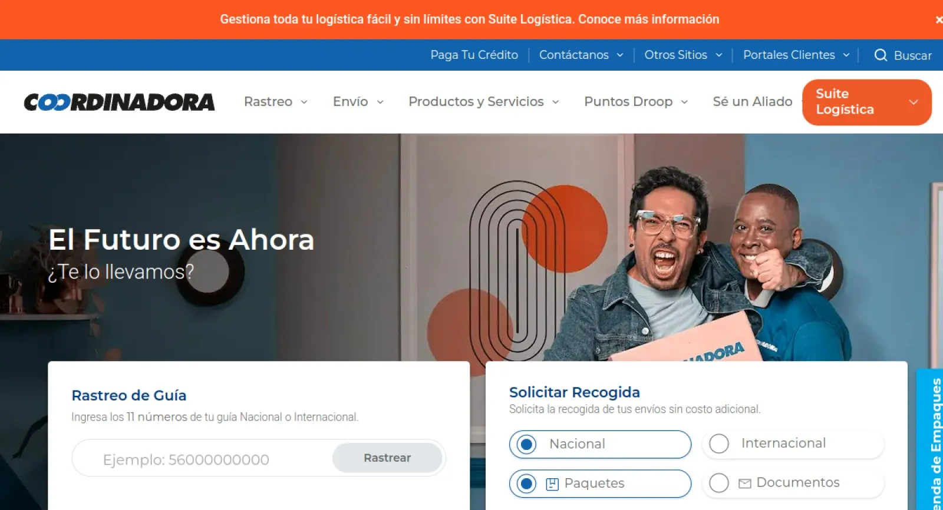Open Paga Tu Crédito link
Image resolution: width=943 pixels, height=510 pixels.
coord(474,55)
